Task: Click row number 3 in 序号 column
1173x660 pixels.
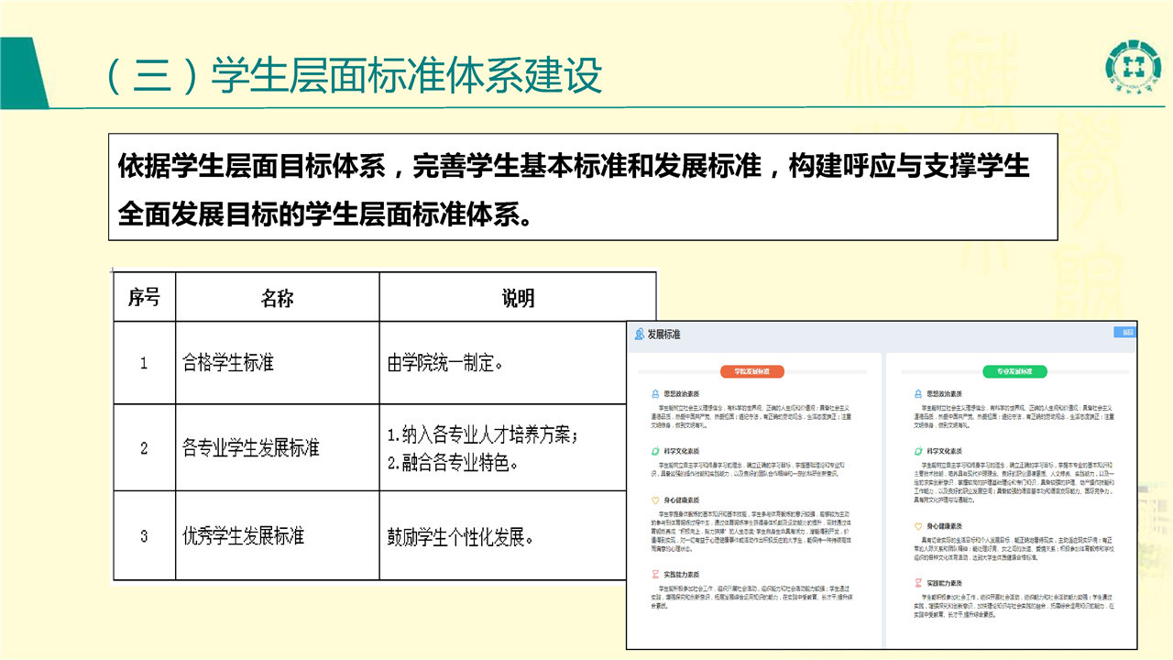Action: pos(144,535)
